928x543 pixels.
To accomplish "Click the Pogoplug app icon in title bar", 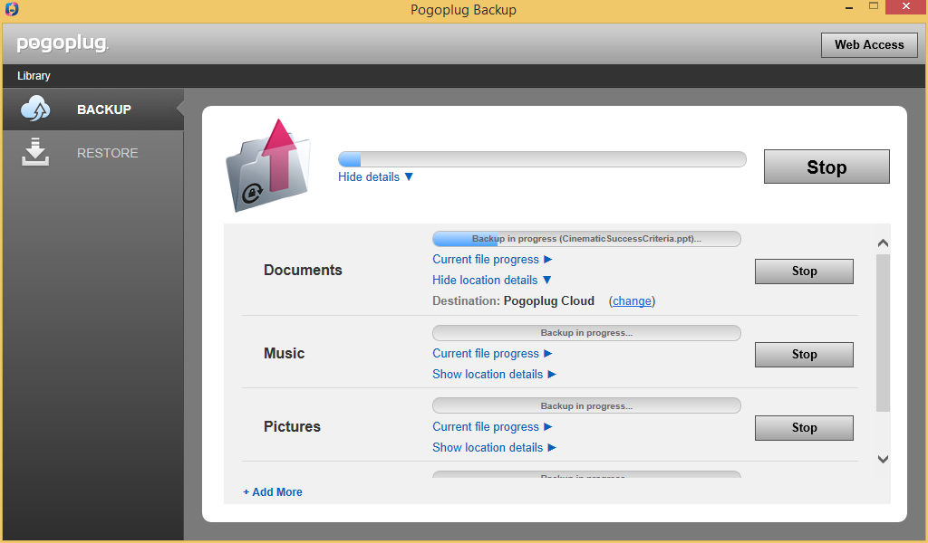I will [x=11, y=9].
